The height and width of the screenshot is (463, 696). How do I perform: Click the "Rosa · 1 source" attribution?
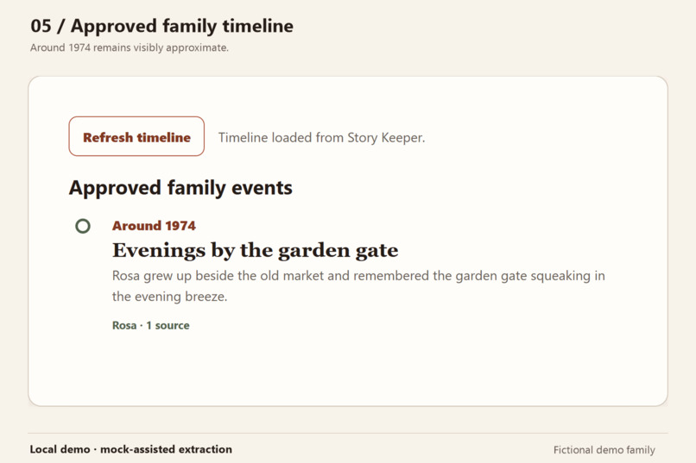(151, 325)
